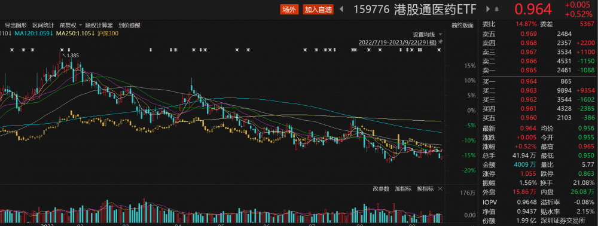
Task: Click 换指标 to change the indicator
Action: [425, 189]
